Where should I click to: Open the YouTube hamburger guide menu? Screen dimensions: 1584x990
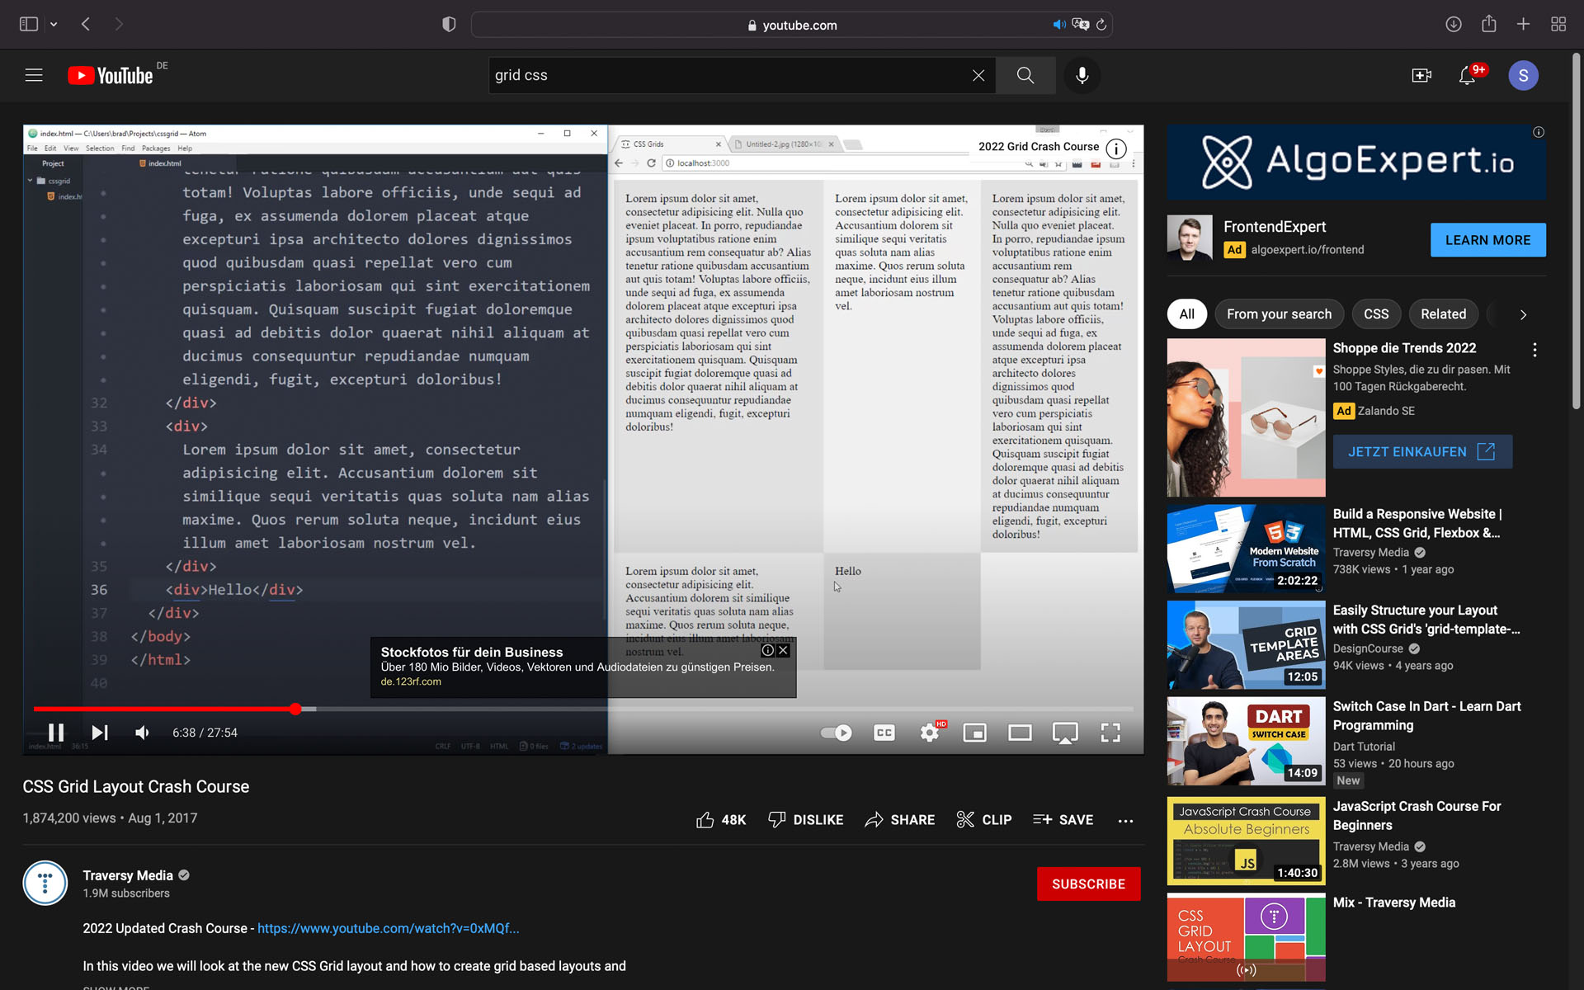tap(34, 75)
